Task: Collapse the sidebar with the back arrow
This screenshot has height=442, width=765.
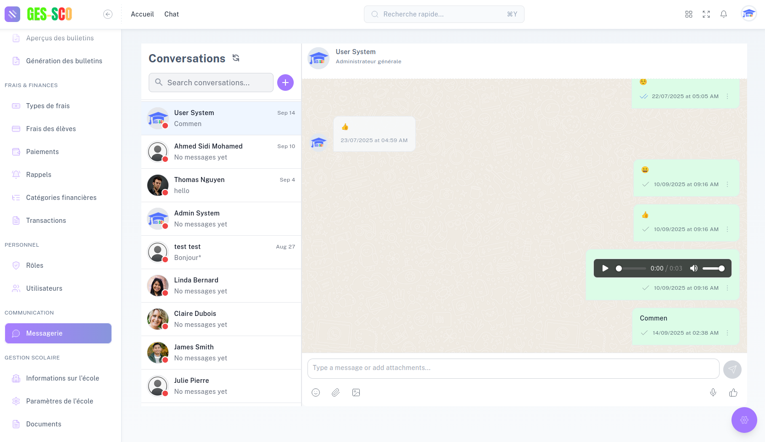Action: coord(108,14)
